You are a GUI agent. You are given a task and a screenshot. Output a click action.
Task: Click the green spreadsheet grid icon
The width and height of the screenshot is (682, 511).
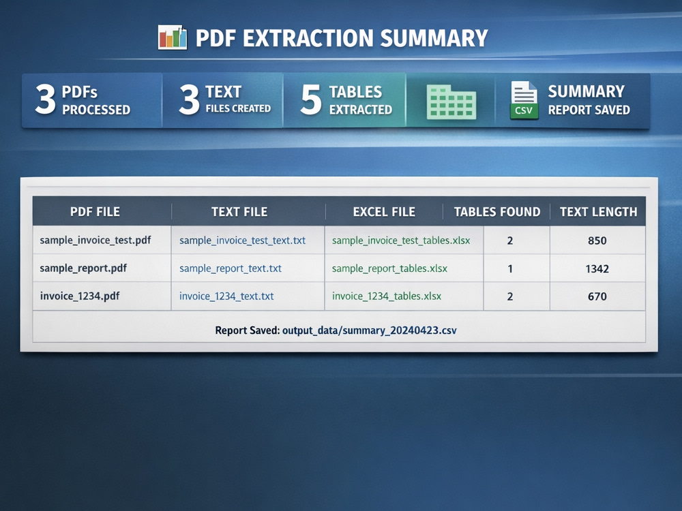click(x=451, y=102)
